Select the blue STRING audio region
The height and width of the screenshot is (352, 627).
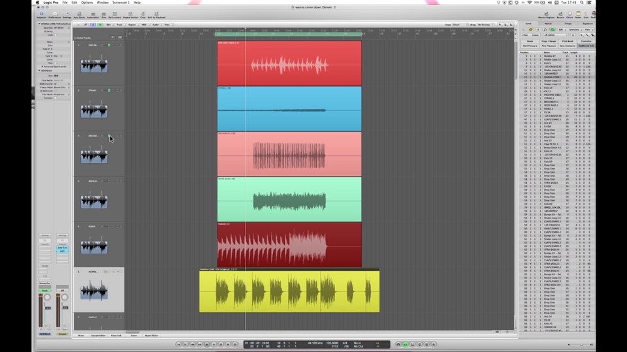289,109
